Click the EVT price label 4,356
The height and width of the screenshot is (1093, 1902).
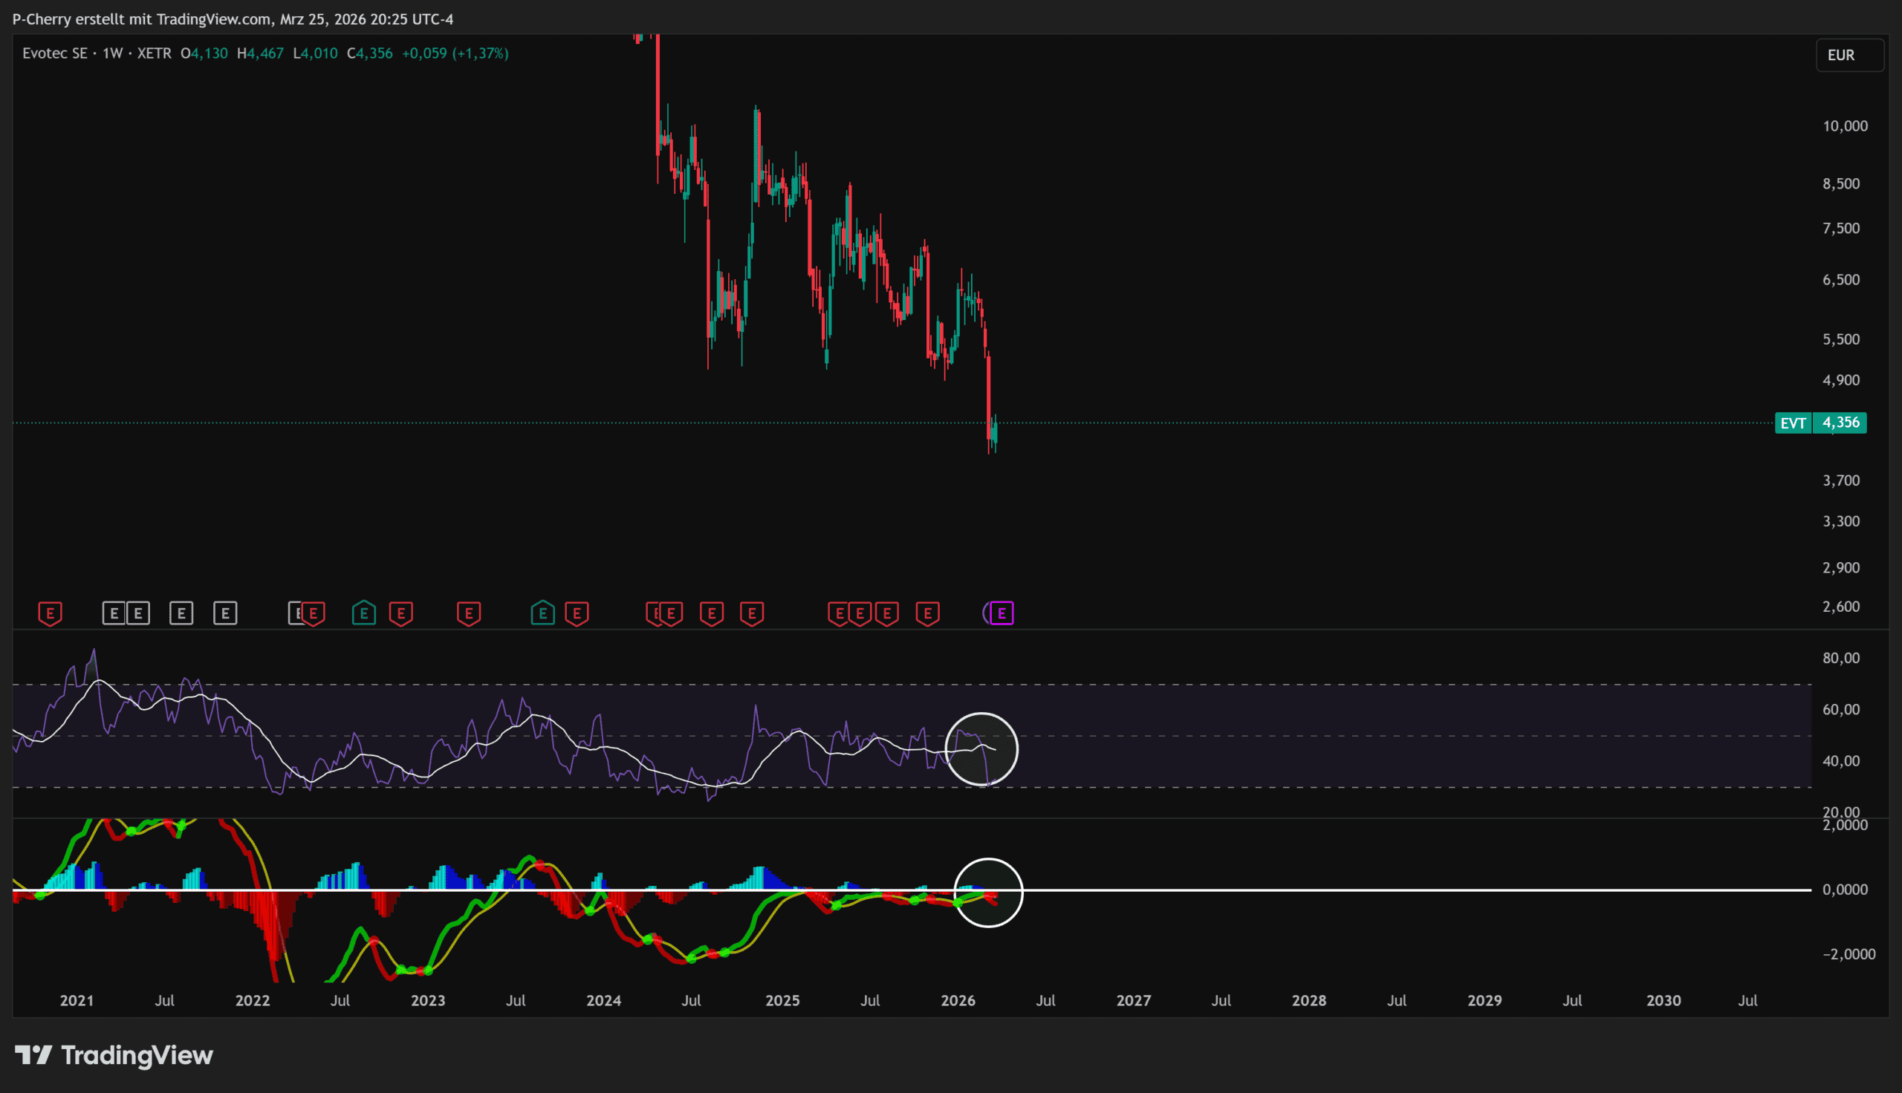click(x=1840, y=422)
